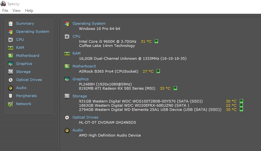Viewport: 261px width, 151px height.
Task: Click the Speccy app icon in title bar
Action: 3,4
